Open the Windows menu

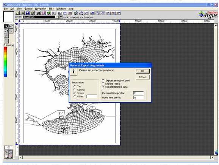[x=61, y=9]
